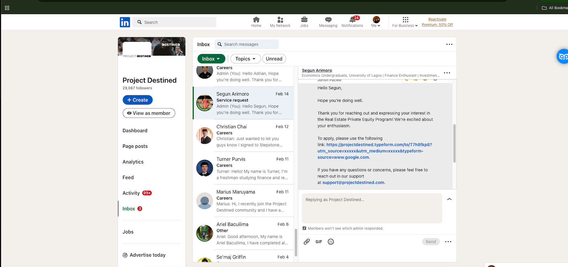Open Jobs in page sidebar
568x267 pixels.
coord(128,232)
